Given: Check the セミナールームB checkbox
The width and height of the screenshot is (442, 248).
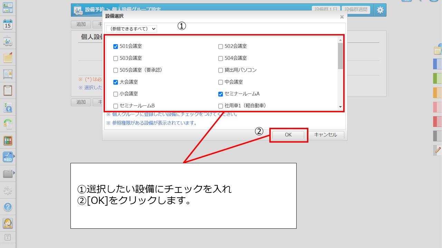Looking at the screenshot, I should coord(116,106).
